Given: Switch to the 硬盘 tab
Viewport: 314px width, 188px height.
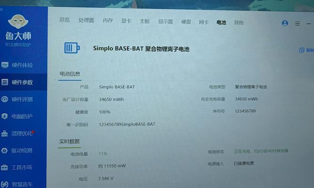Looking at the screenshot, I should pos(186,22).
